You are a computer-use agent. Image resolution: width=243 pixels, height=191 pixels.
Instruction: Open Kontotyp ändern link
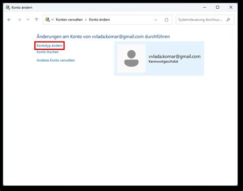coord(49,46)
